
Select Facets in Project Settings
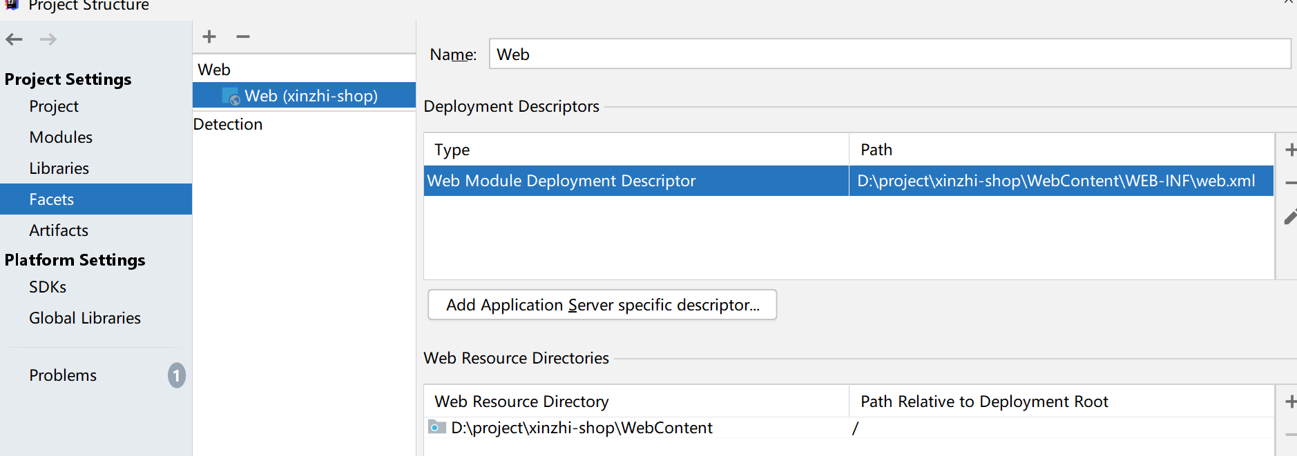click(x=96, y=199)
